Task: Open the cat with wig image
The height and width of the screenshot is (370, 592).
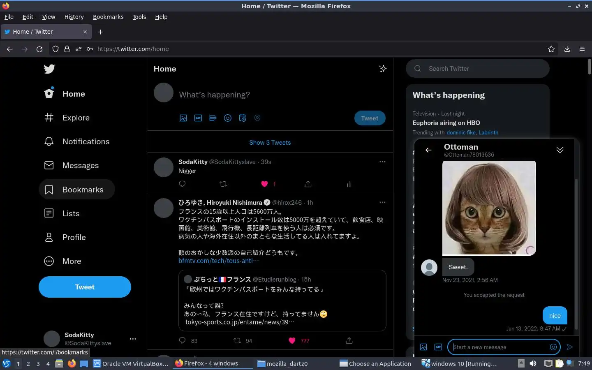Action: (489, 208)
